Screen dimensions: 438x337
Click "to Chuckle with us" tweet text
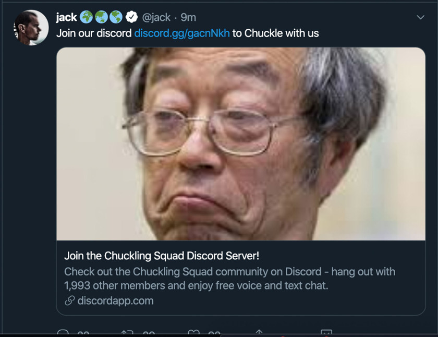pos(275,33)
